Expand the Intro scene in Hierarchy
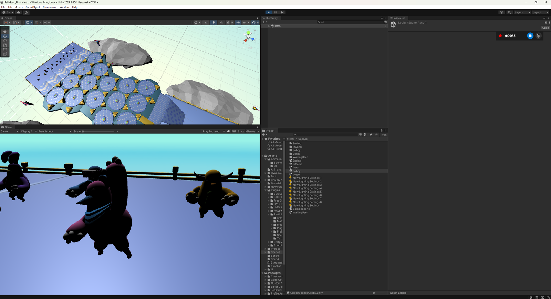Screen dimensions: 551x299 269,26
